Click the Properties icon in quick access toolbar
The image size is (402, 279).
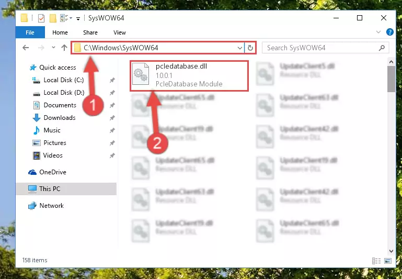point(41,18)
